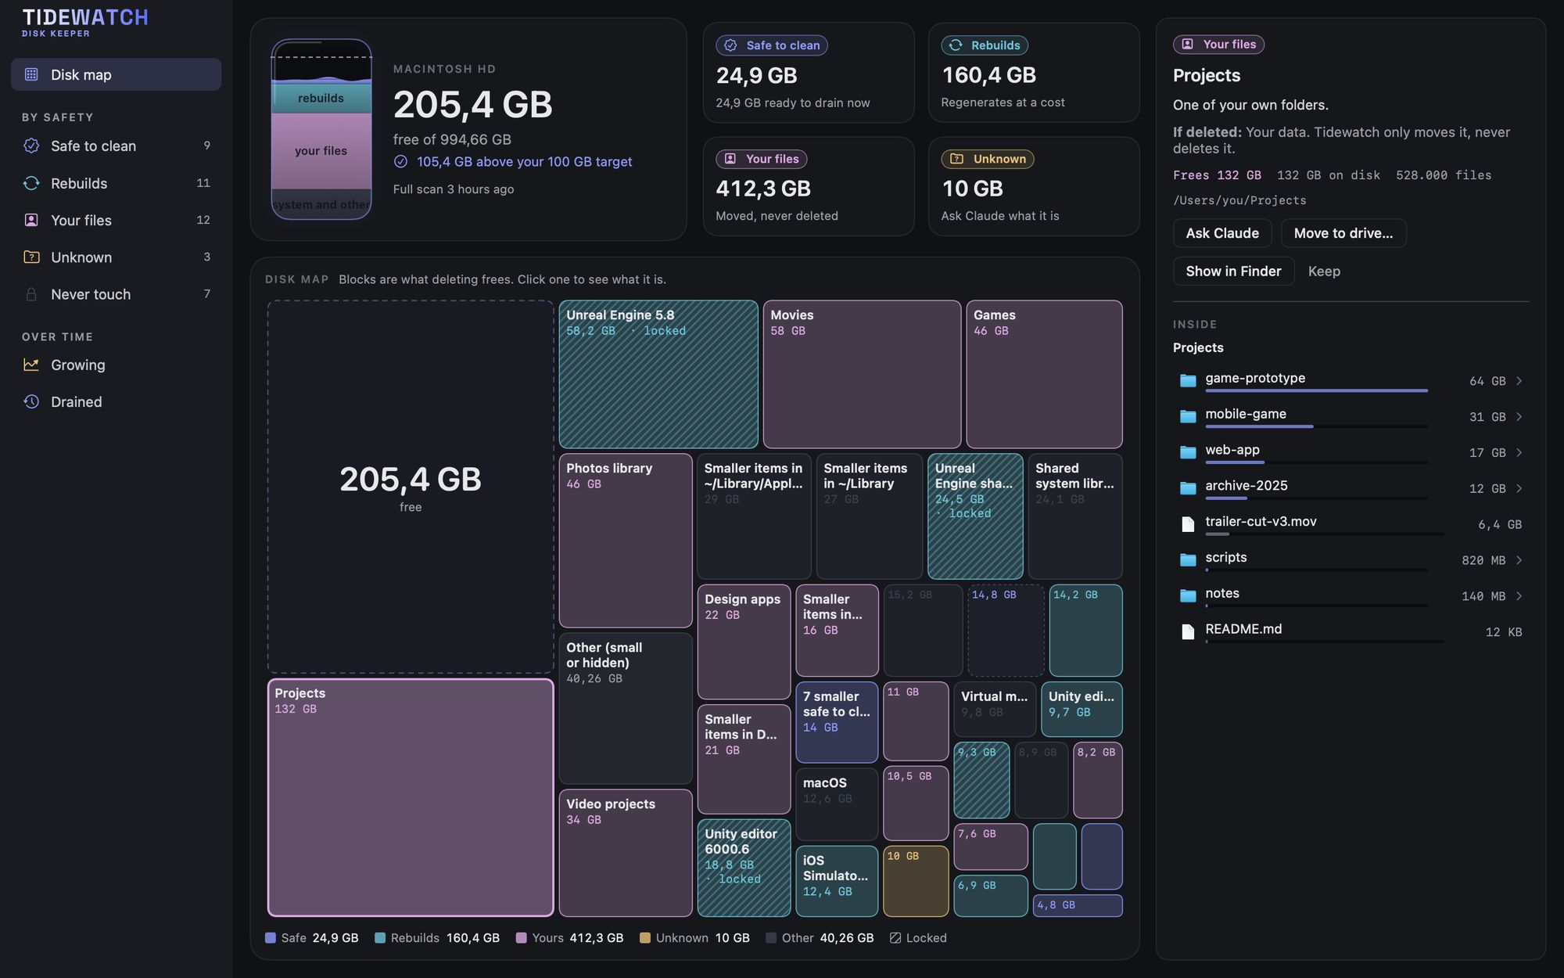
Task: Select the Video projects block
Action: pos(626,853)
